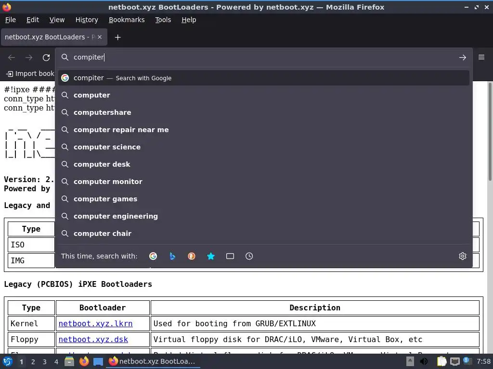The width and height of the screenshot is (493, 369).
Task: Search this time with Google icon
Action: click(x=153, y=256)
